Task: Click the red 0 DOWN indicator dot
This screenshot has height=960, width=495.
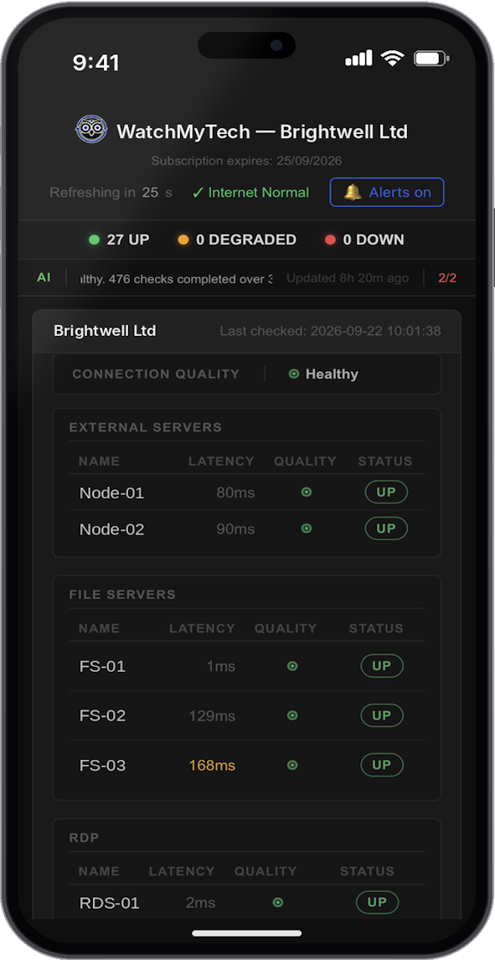Action: 330,240
